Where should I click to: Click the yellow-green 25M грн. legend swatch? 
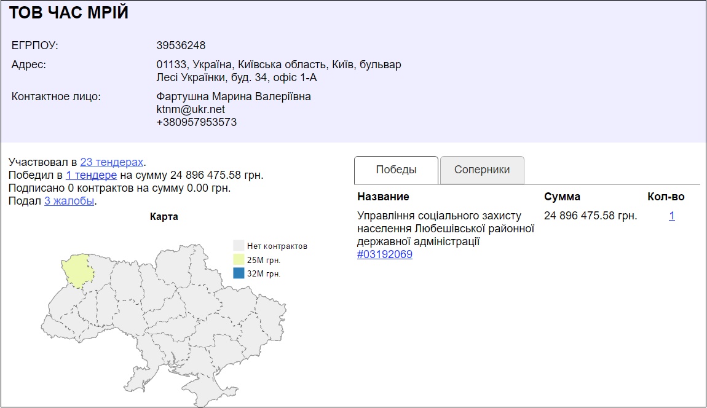point(239,259)
